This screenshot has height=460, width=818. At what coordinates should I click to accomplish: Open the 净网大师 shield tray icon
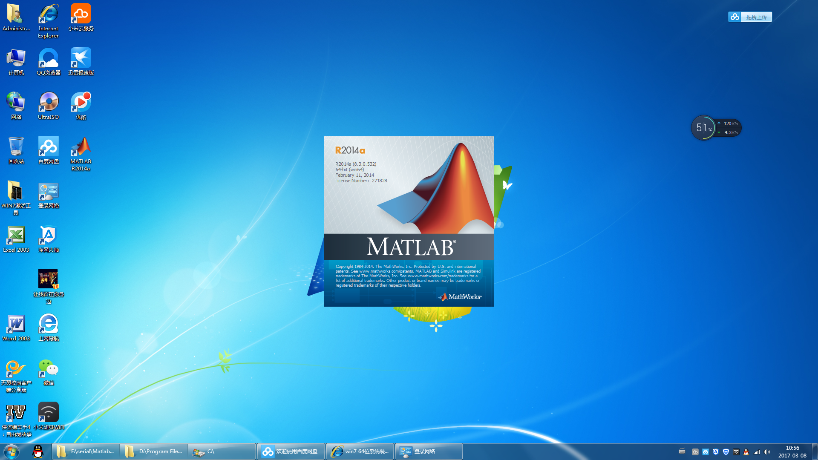[x=716, y=452]
